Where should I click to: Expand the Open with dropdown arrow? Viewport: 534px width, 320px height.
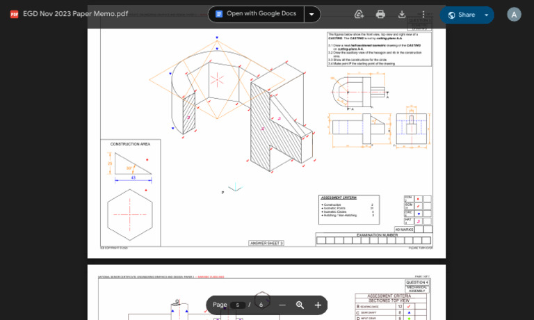point(311,15)
